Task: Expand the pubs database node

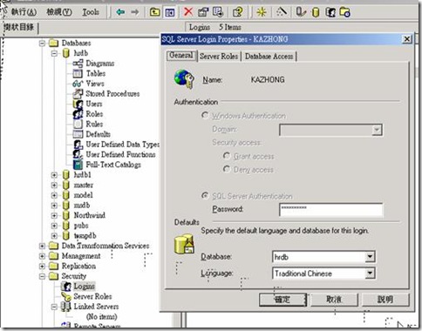Action: click(x=54, y=226)
